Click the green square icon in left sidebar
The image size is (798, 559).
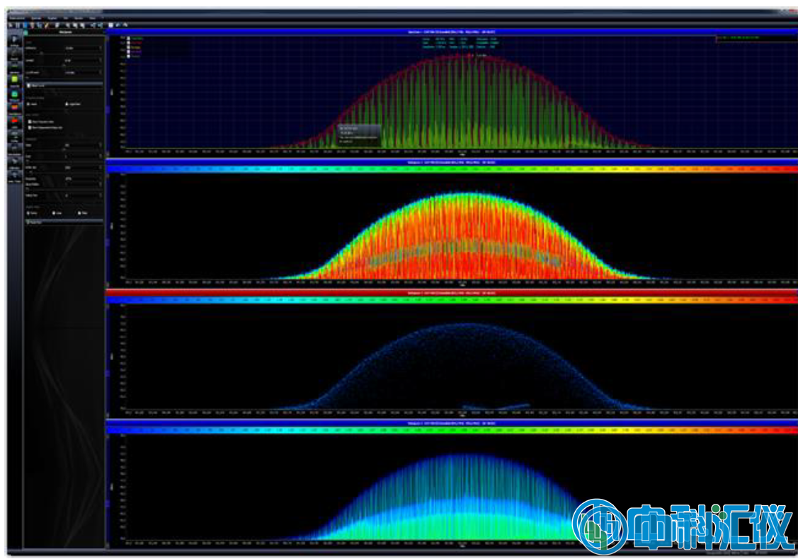click(15, 79)
